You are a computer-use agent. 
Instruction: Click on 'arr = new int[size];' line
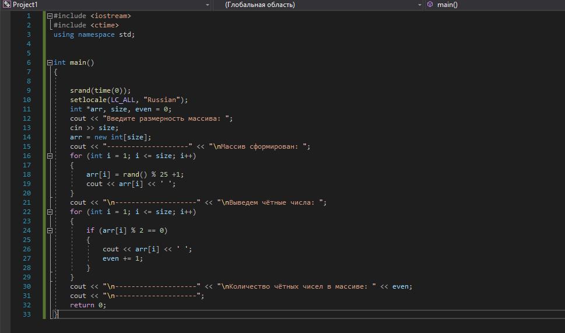click(111, 137)
